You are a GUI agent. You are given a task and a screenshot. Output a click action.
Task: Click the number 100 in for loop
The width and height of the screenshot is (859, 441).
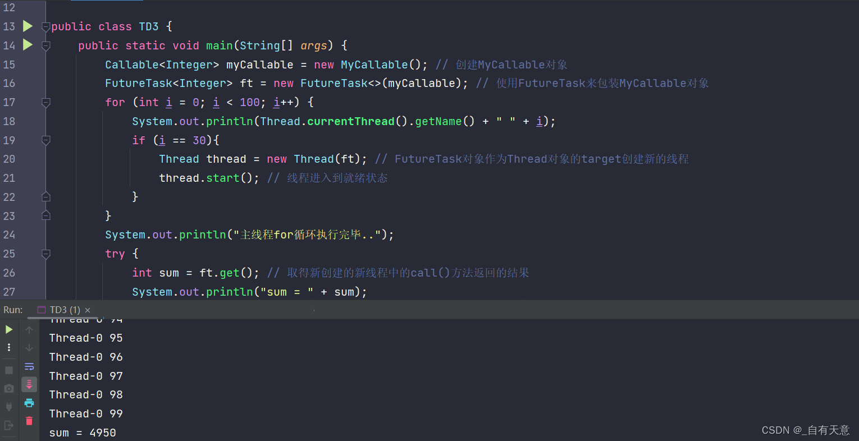(250, 102)
